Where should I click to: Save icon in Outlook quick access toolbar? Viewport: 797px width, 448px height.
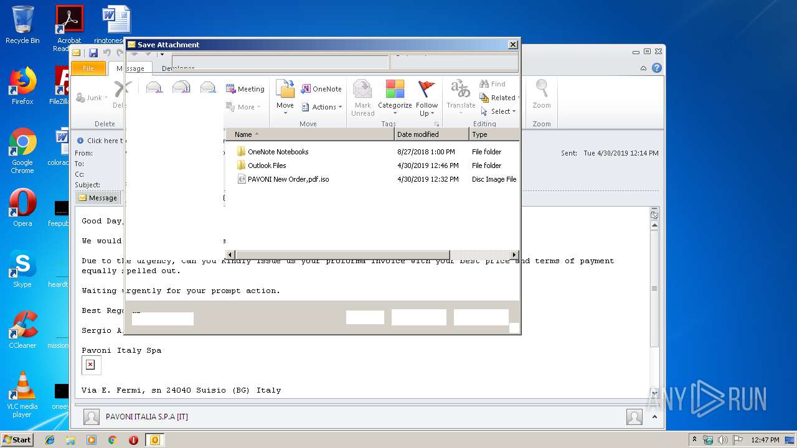[93, 53]
